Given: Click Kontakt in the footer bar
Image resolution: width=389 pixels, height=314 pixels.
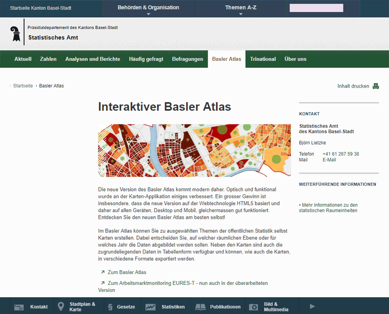Looking at the screenshot, I should pos(39,307).
